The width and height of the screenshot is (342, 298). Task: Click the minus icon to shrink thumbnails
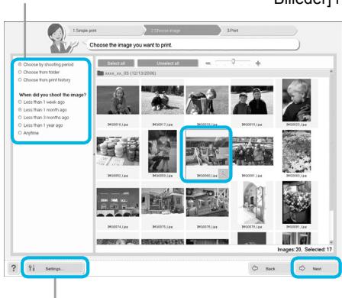[x=208, y=63]
